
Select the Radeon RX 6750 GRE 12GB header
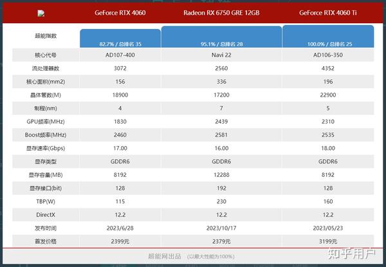[x=221, y=13]
